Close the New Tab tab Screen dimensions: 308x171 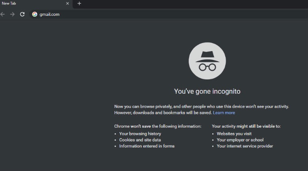[x=67, y=4]
